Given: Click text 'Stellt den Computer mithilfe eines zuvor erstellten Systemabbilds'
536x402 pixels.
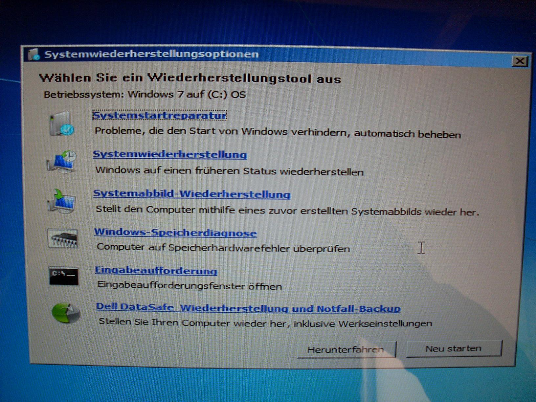Looking at the screenshot, I should [x=258, y=210].
